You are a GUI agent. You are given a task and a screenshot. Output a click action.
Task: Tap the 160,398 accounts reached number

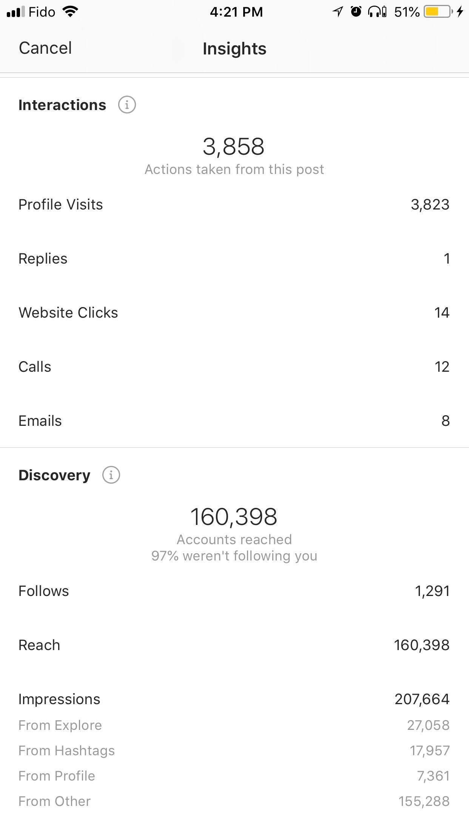click(x=234, y=517)
